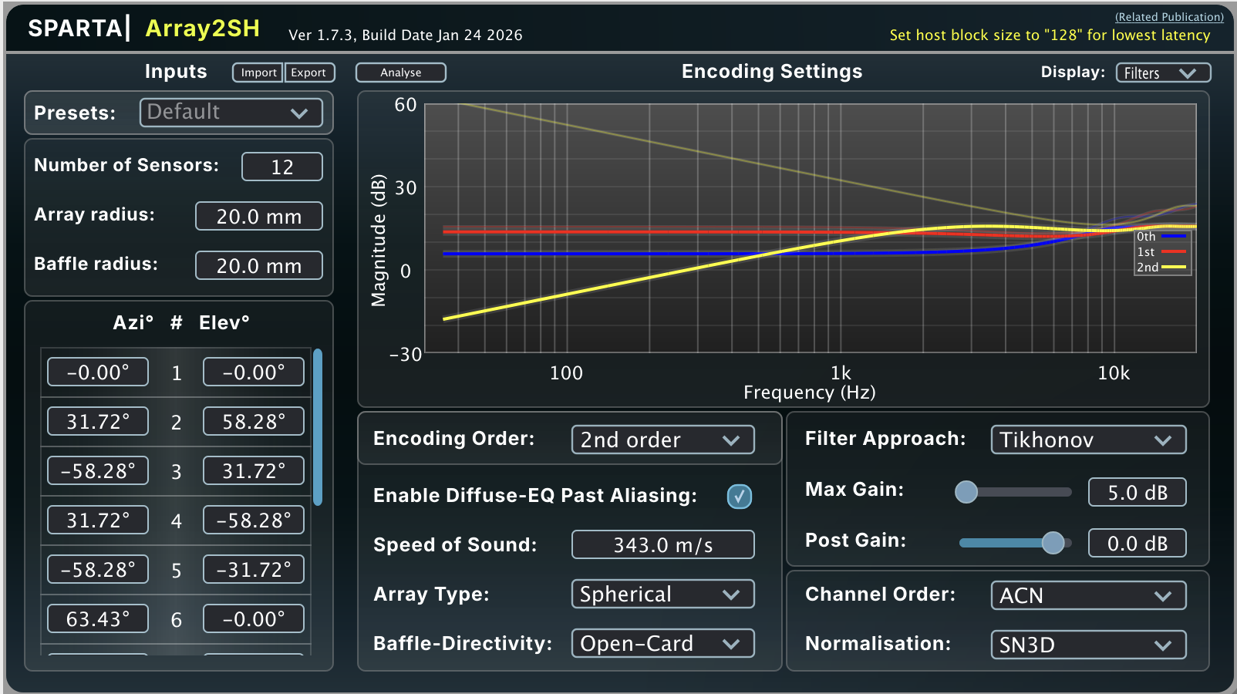Edit the Baffle radius field
This screenshot has height=694, width=1237.
(x=259, y=265)
